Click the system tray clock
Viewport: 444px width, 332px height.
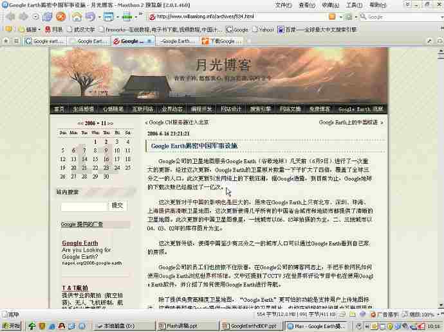[434, 326]
